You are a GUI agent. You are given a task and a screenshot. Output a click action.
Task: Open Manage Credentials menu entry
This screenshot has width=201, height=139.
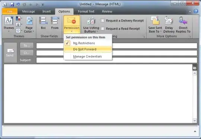[x=88, y=56]
